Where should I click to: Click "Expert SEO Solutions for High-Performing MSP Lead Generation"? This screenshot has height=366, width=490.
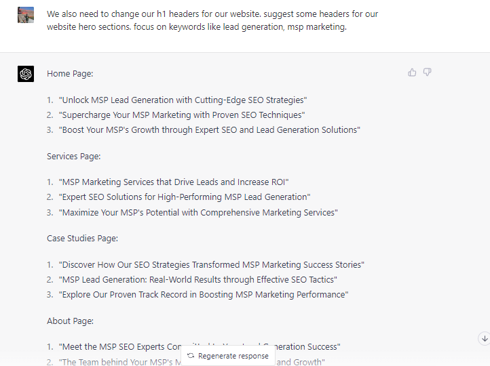pyautogui.click(x=185, y=197)
